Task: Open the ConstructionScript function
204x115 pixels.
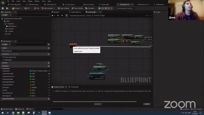Action: (x=10, y=57)
